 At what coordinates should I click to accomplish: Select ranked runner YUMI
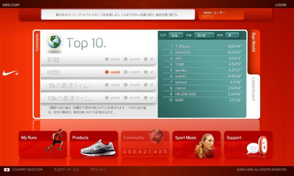203,64
